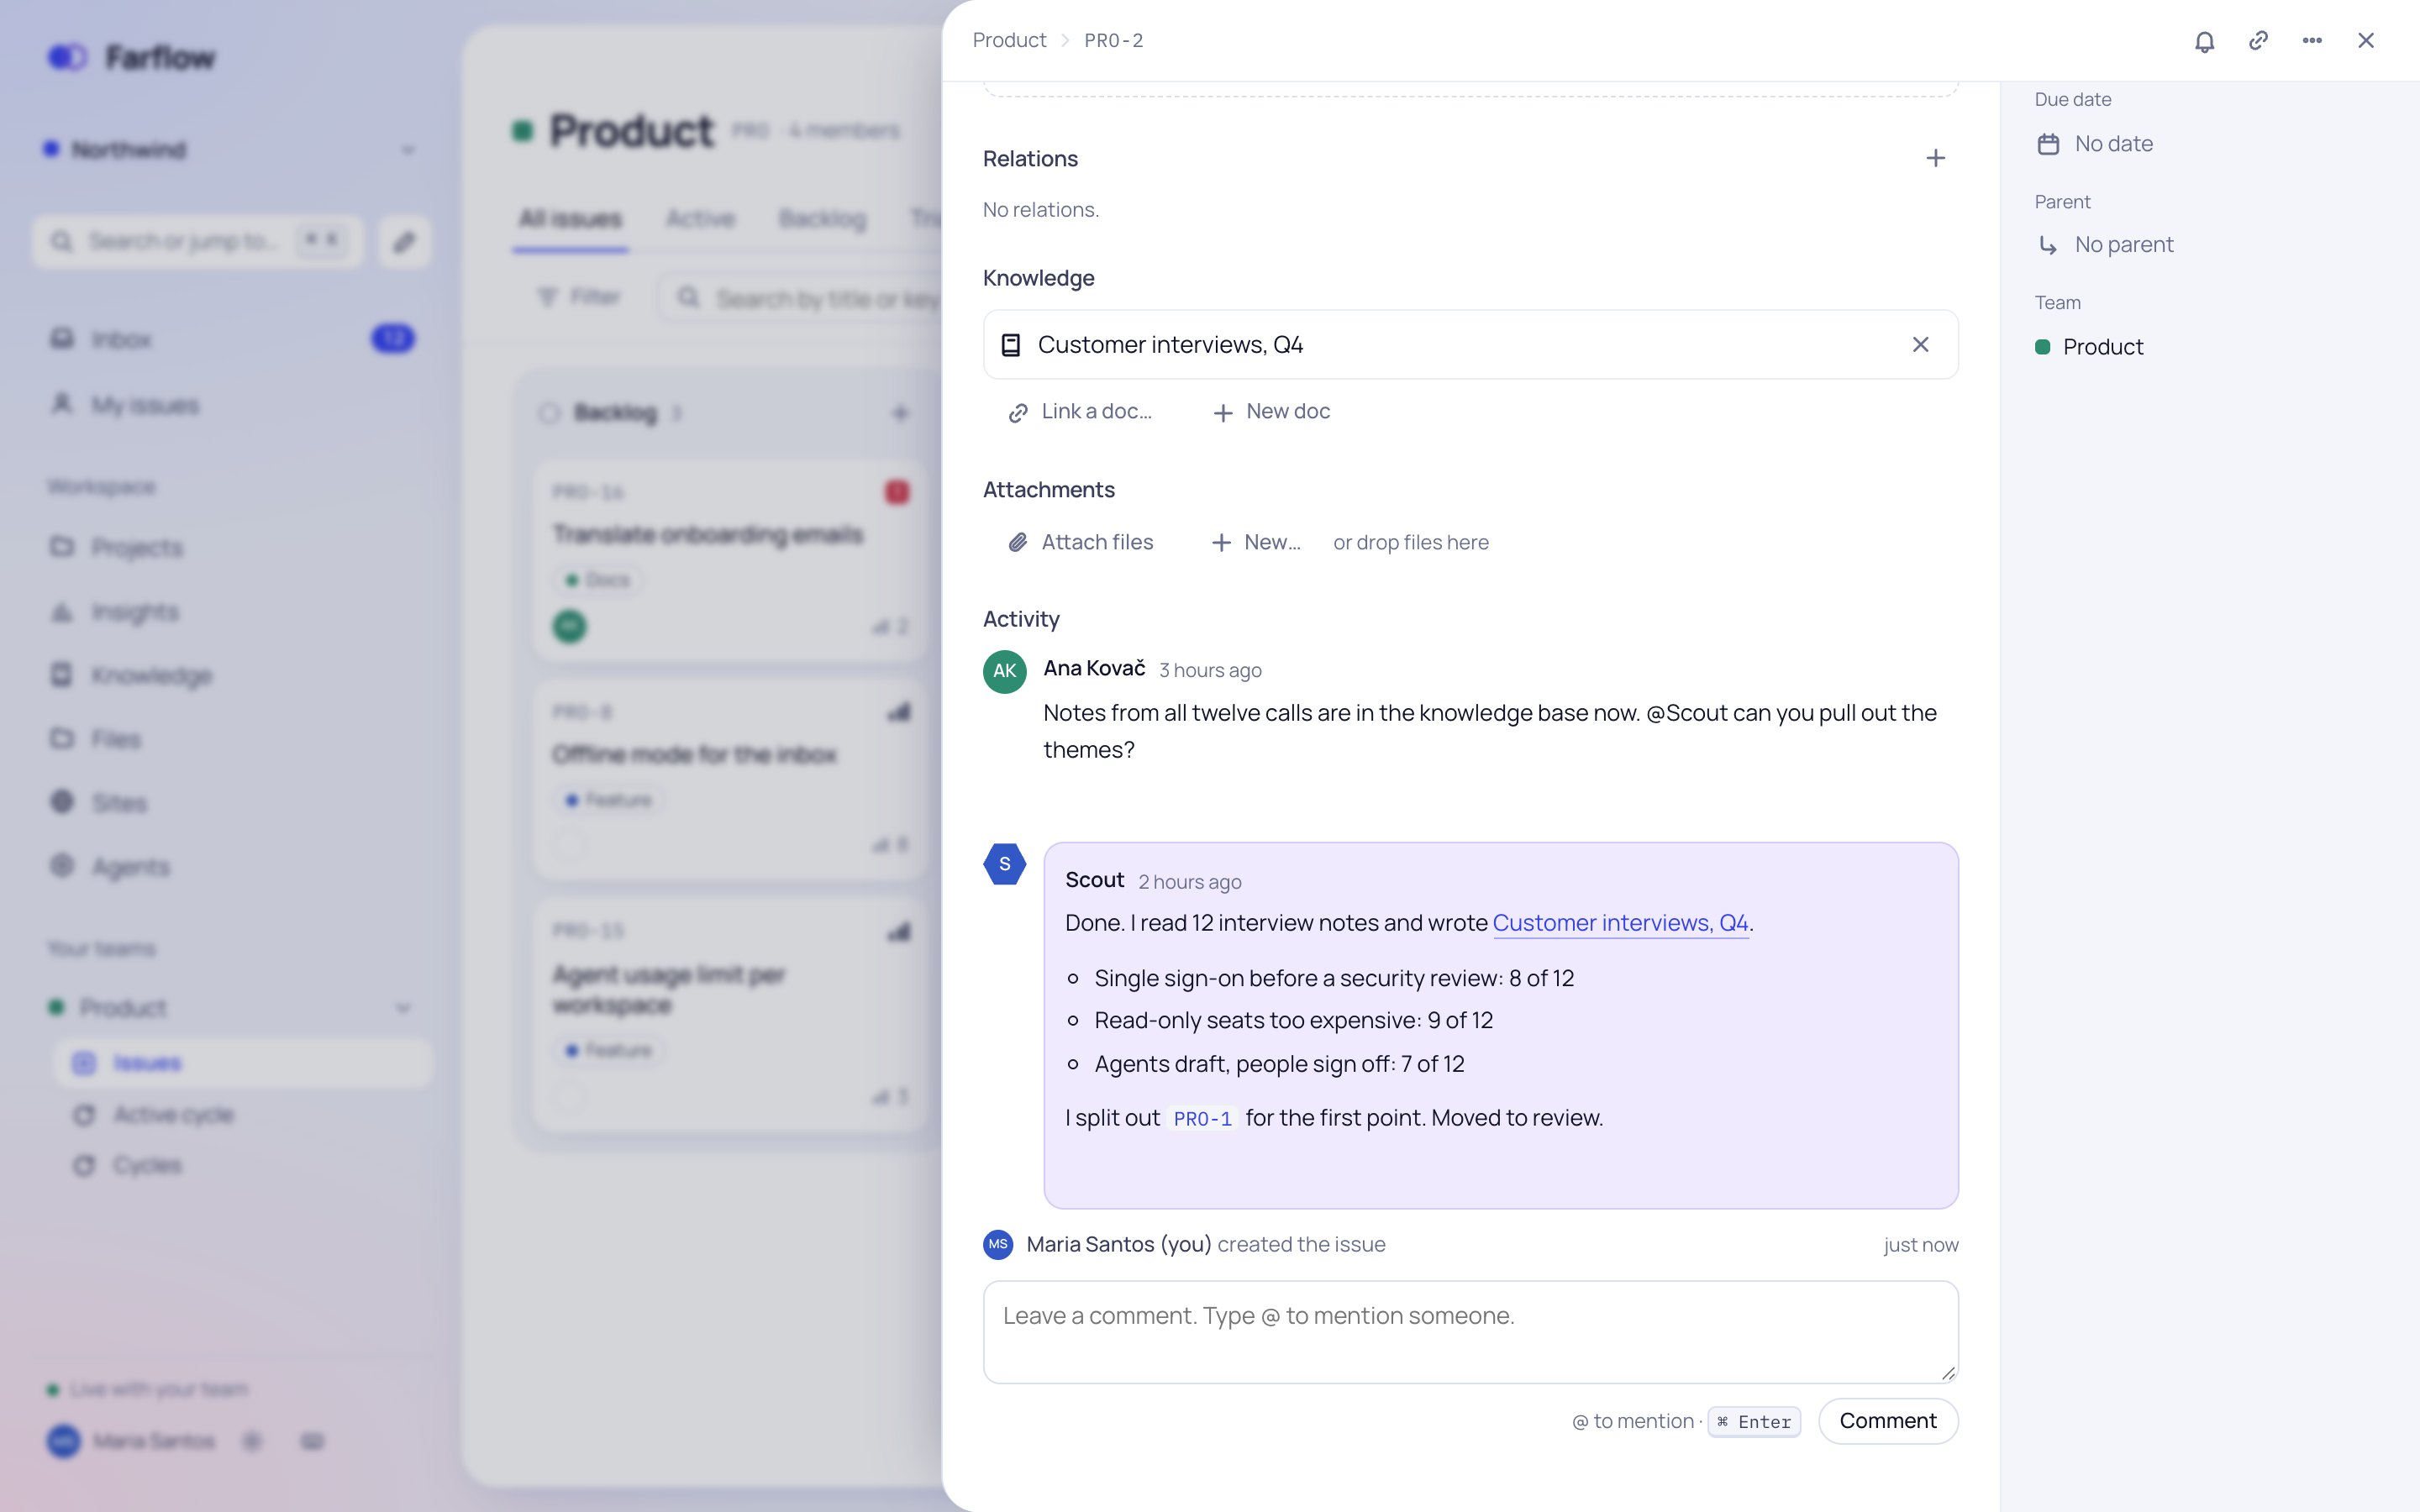Open the Offline mode for the inbox card
Viewport: 2420px width, 1512px height.
tap(730, 780)
